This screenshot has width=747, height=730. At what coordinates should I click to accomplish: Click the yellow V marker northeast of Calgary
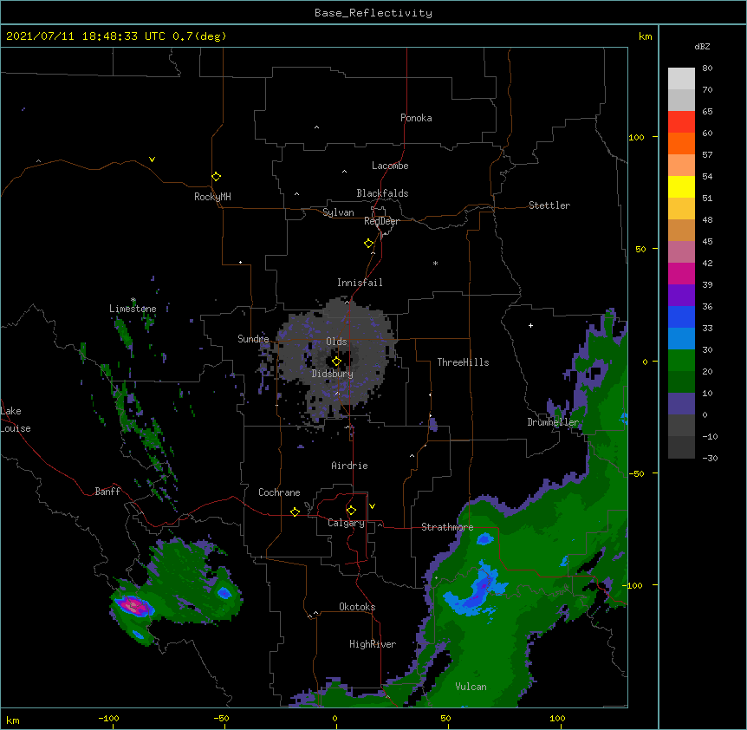click(x=372, y=506)
